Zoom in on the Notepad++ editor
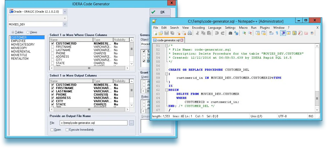The image size is (327, 148). point(244,33)
